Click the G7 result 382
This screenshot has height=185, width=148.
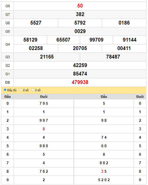point(80,14)
